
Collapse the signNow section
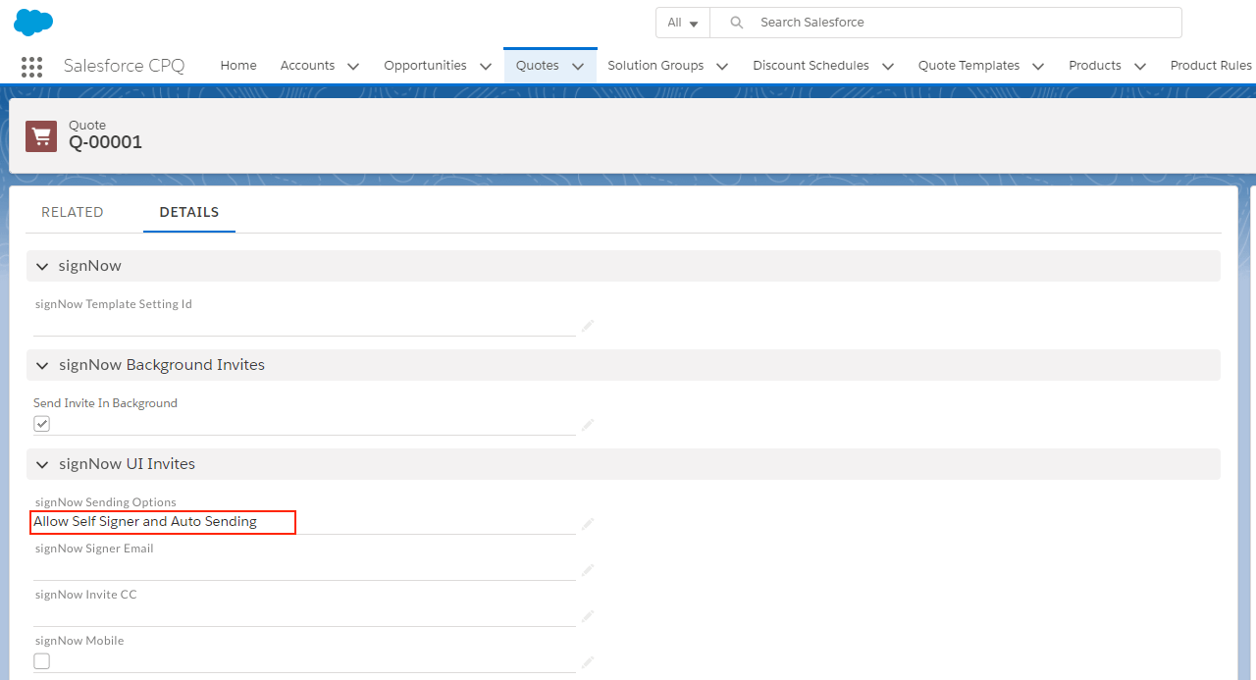[x=42, y=267]
